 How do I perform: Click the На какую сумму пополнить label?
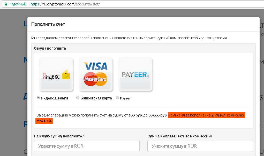click(x=59, y=136)
